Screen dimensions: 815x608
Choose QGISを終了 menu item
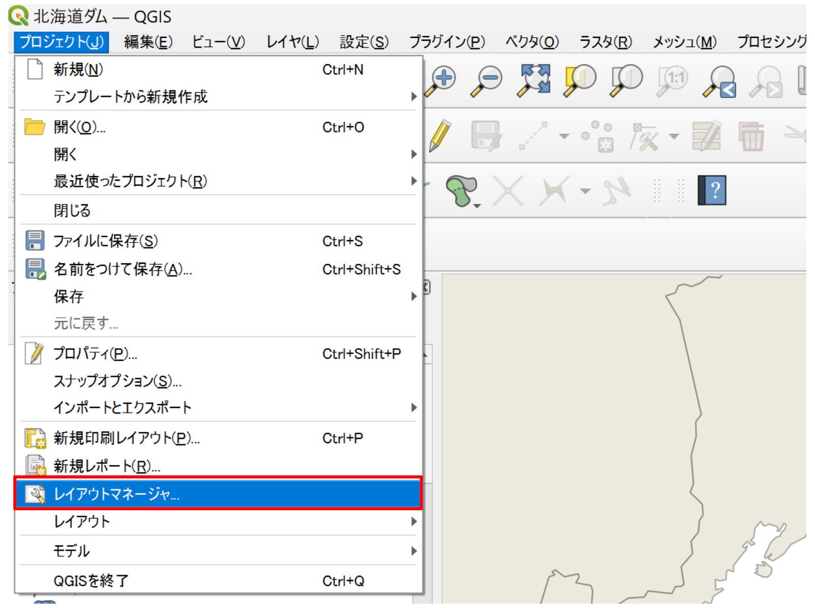(218, 581)
